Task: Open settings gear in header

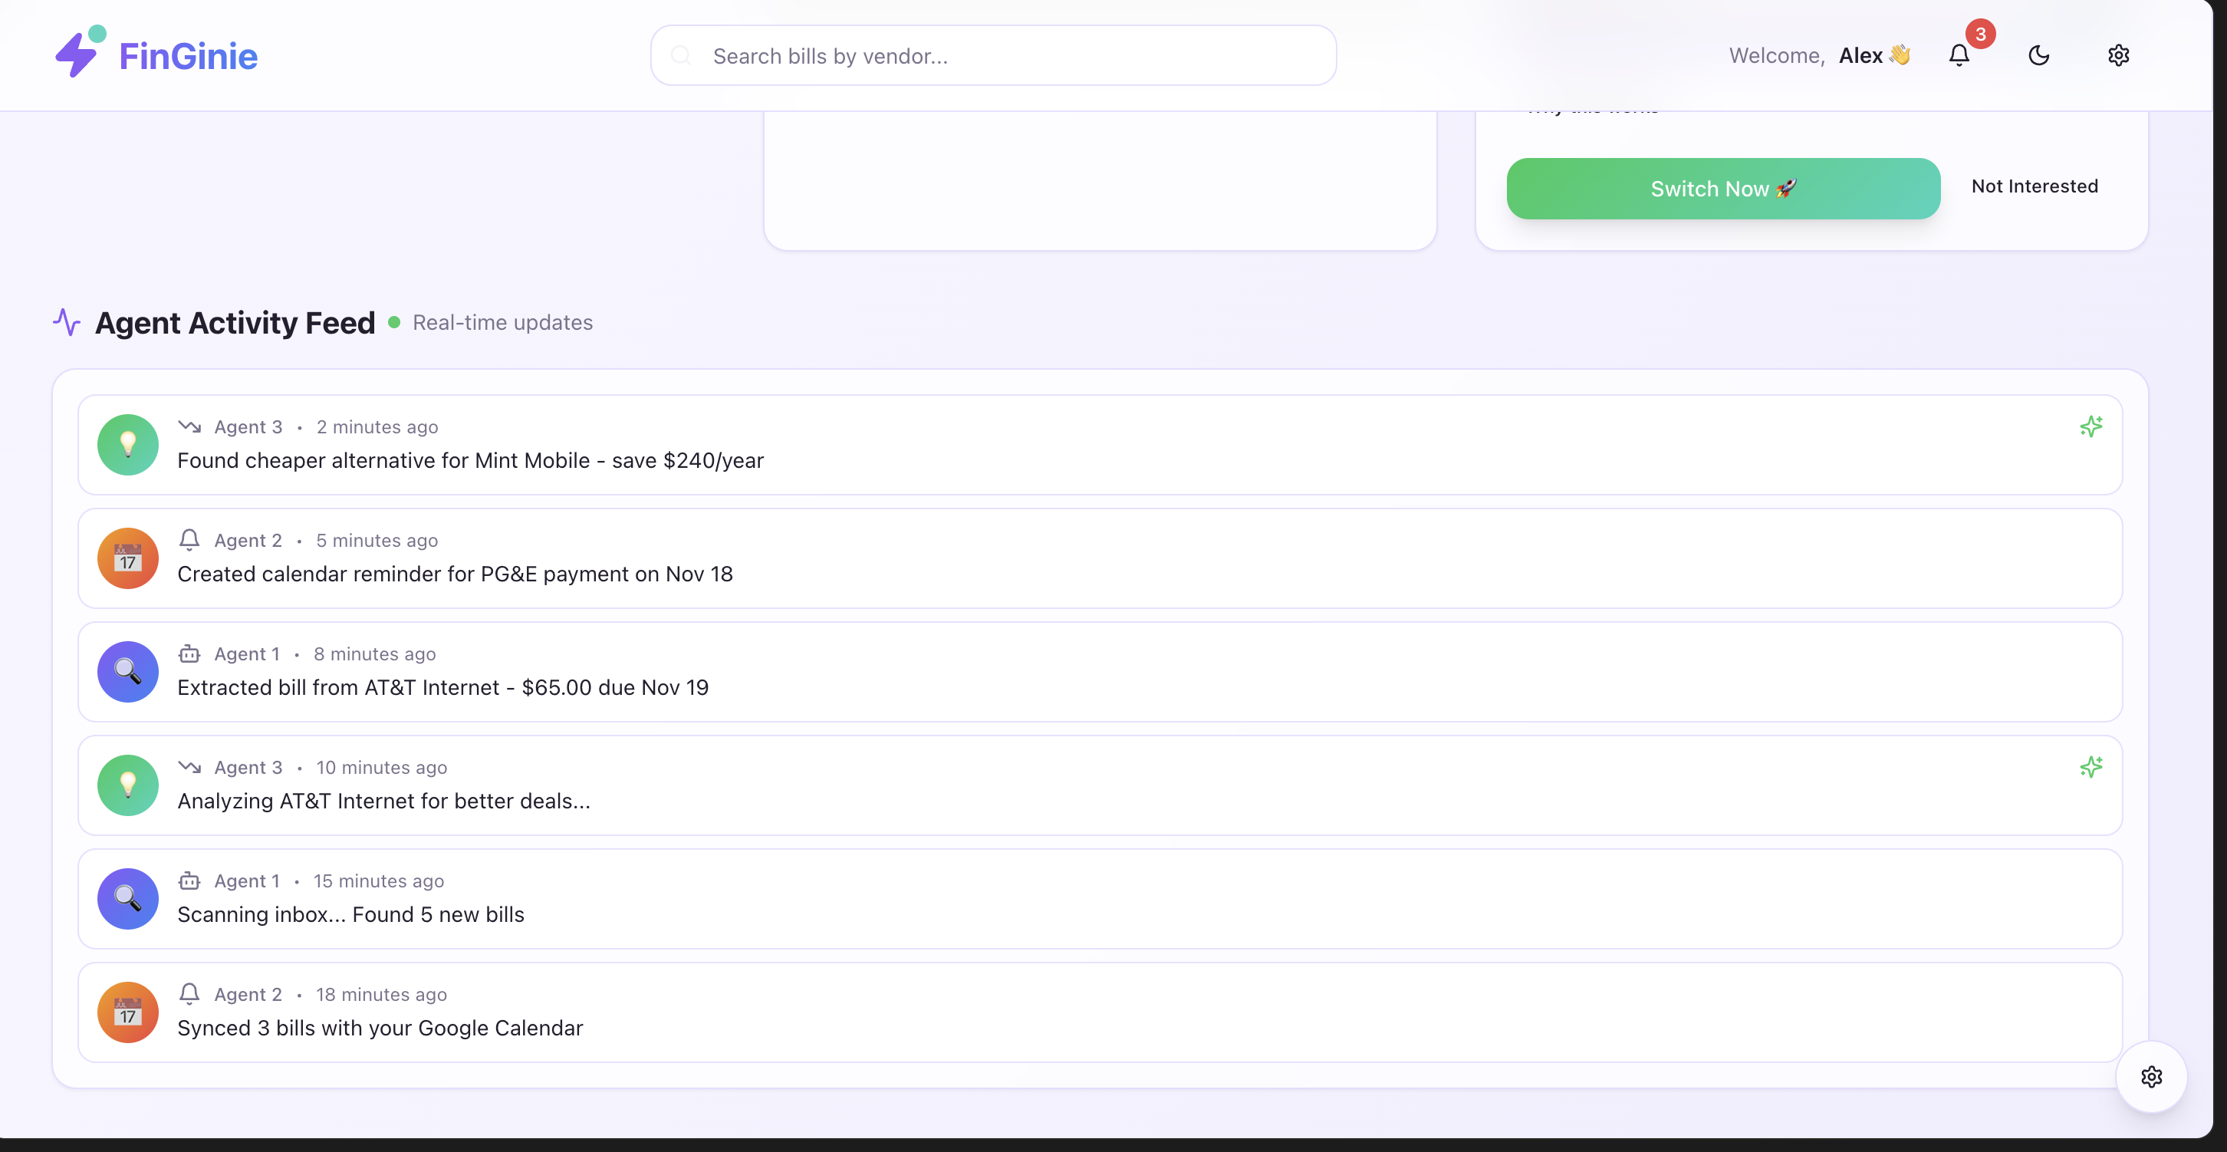Action: point(2118,55)
